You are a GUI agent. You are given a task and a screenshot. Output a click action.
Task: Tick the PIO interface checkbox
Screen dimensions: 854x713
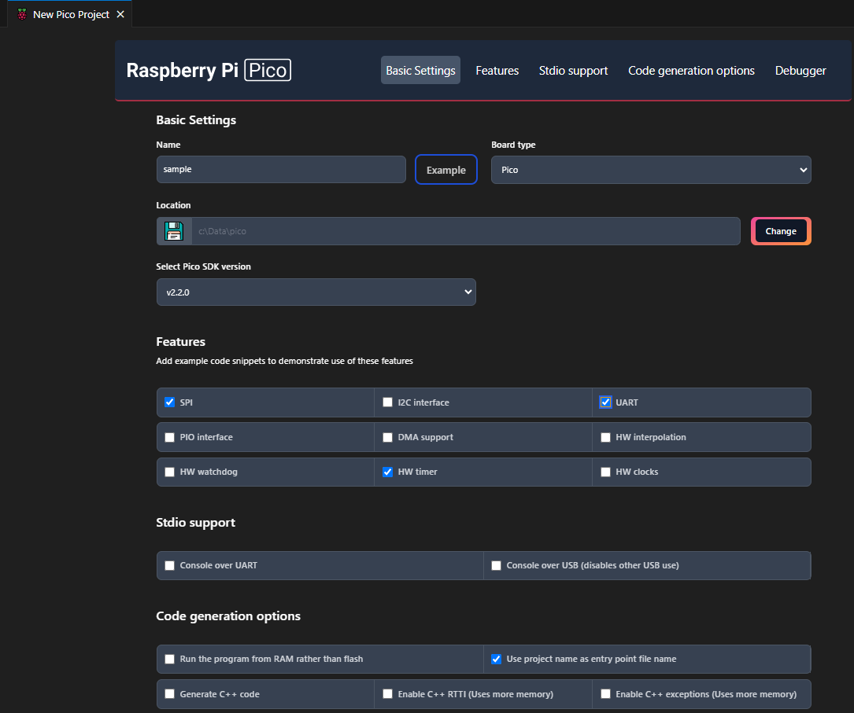tap(169, 437)
